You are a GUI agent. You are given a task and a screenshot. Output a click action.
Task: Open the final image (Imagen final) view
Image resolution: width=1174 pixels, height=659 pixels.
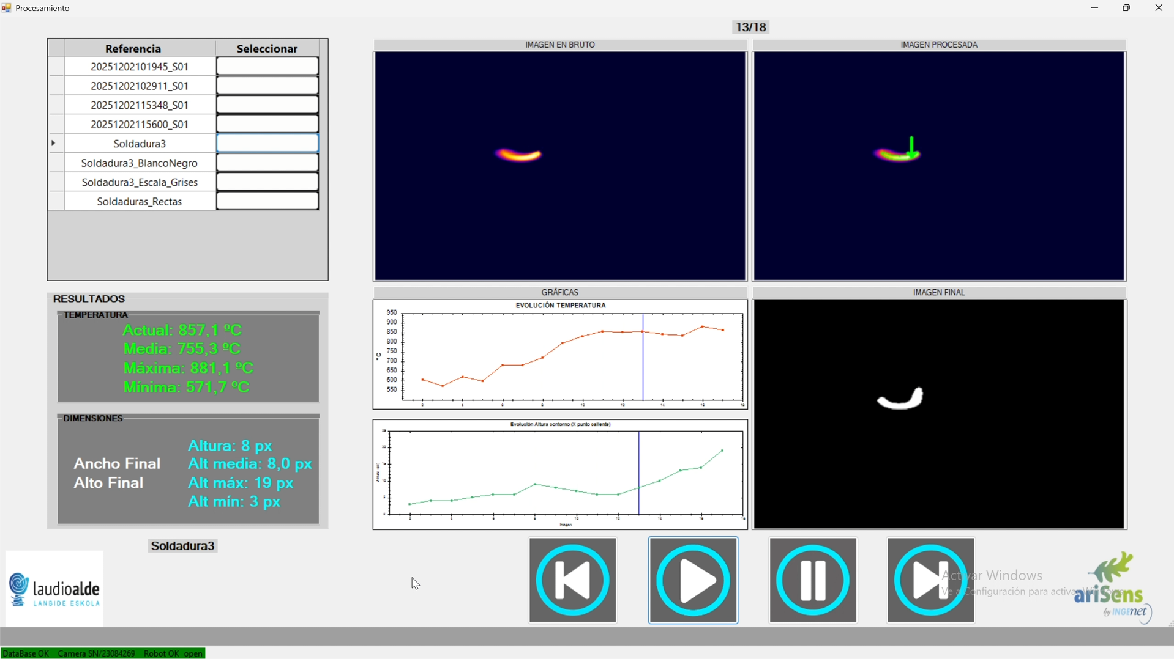tap(938, 414)
